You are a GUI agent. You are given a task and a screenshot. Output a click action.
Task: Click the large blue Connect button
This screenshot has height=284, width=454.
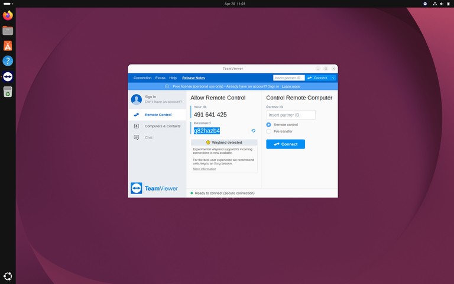(x=286, y=144)
